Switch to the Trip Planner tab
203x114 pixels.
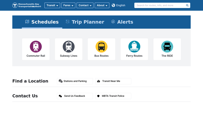pyautogui.click(x=85, y=22)
